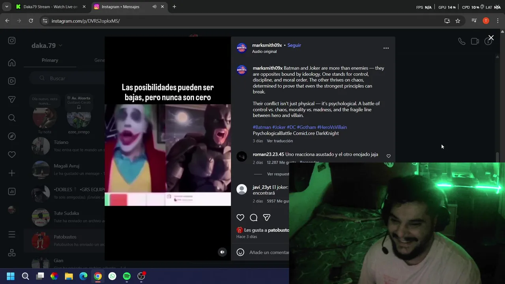Viewport: 505px width, 284px height.
Task: Open install-app icon in address bar
Action: pyautogui.click(x=447, y=21)
